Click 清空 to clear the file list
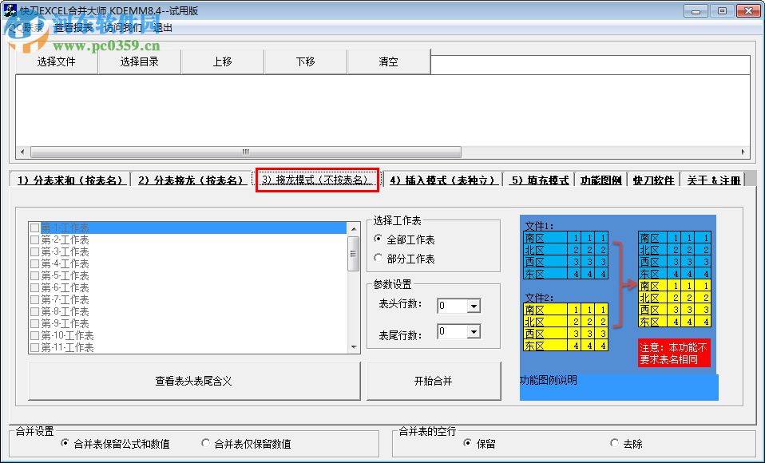 coord(388,61)
